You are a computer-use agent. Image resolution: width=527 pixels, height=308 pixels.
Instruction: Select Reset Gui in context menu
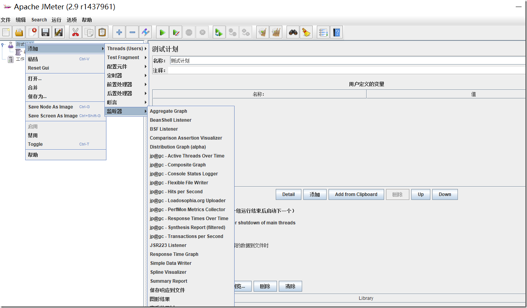pos(66,68)
